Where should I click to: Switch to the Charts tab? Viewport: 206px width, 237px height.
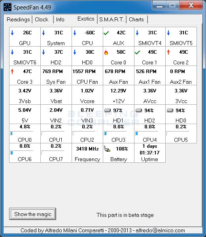pos(136,19)
